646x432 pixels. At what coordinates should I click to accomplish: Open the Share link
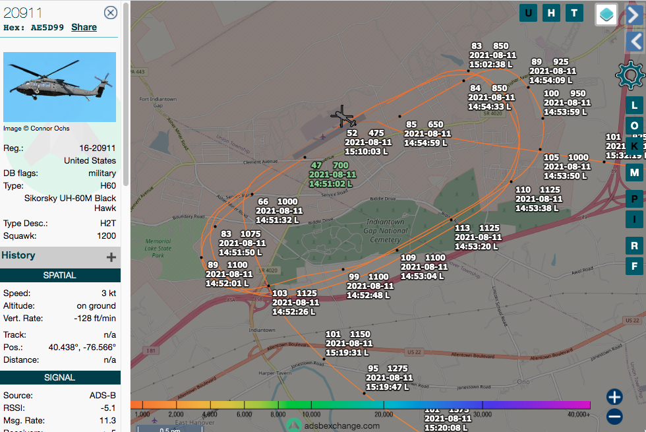tap(84, 27)
